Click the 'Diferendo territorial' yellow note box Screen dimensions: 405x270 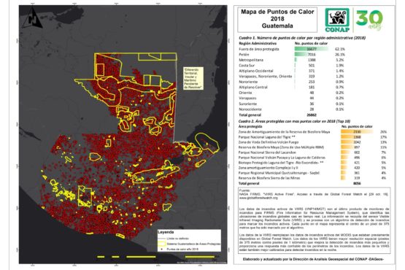pyautogui.click(x=193, y=78)
